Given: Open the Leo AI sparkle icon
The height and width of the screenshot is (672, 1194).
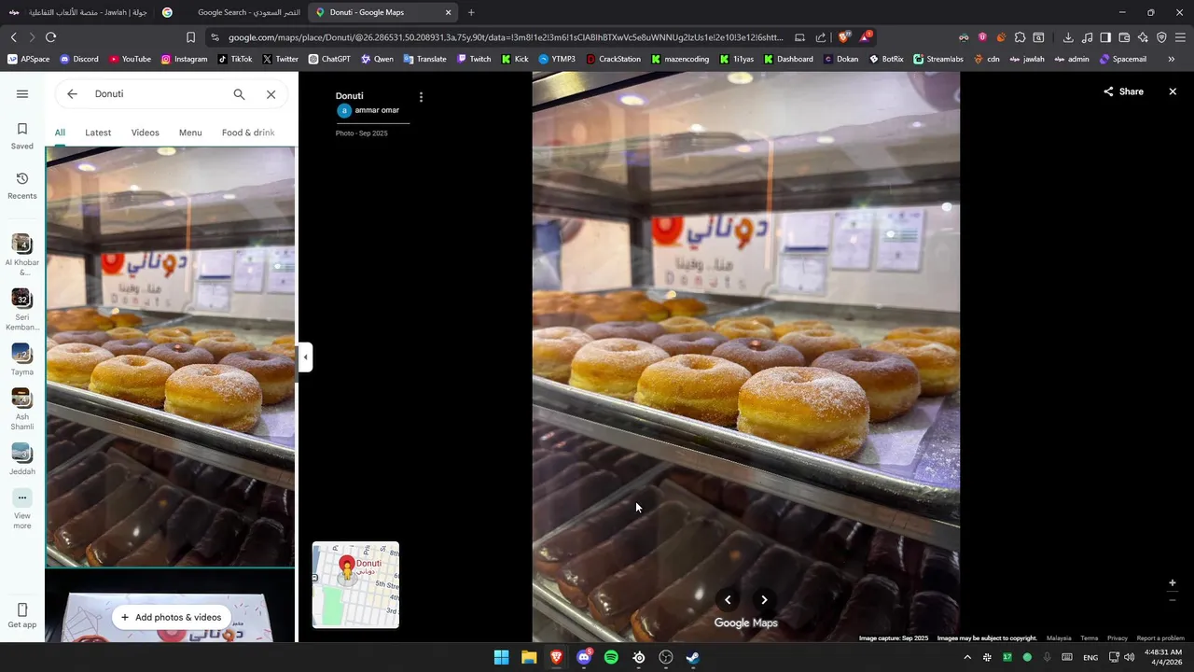Looking at the screenshot, I should pyautogui.click(x=1143, y=37).
